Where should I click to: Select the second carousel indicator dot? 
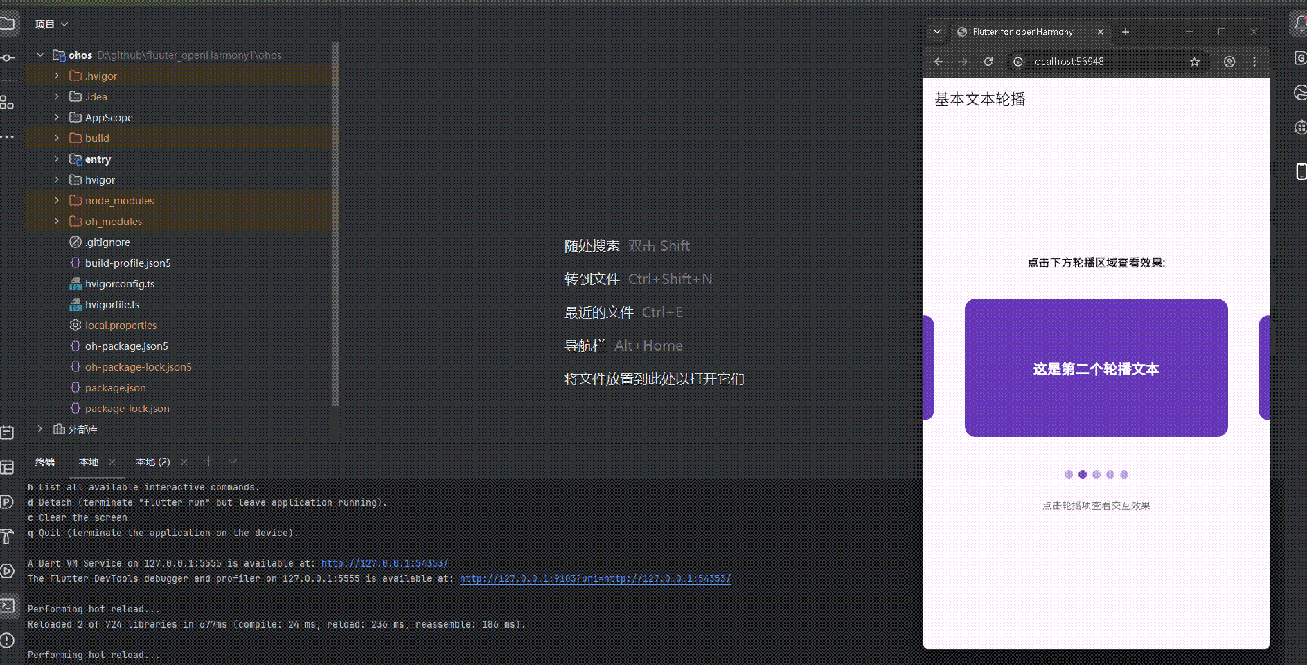point(1082,475)
